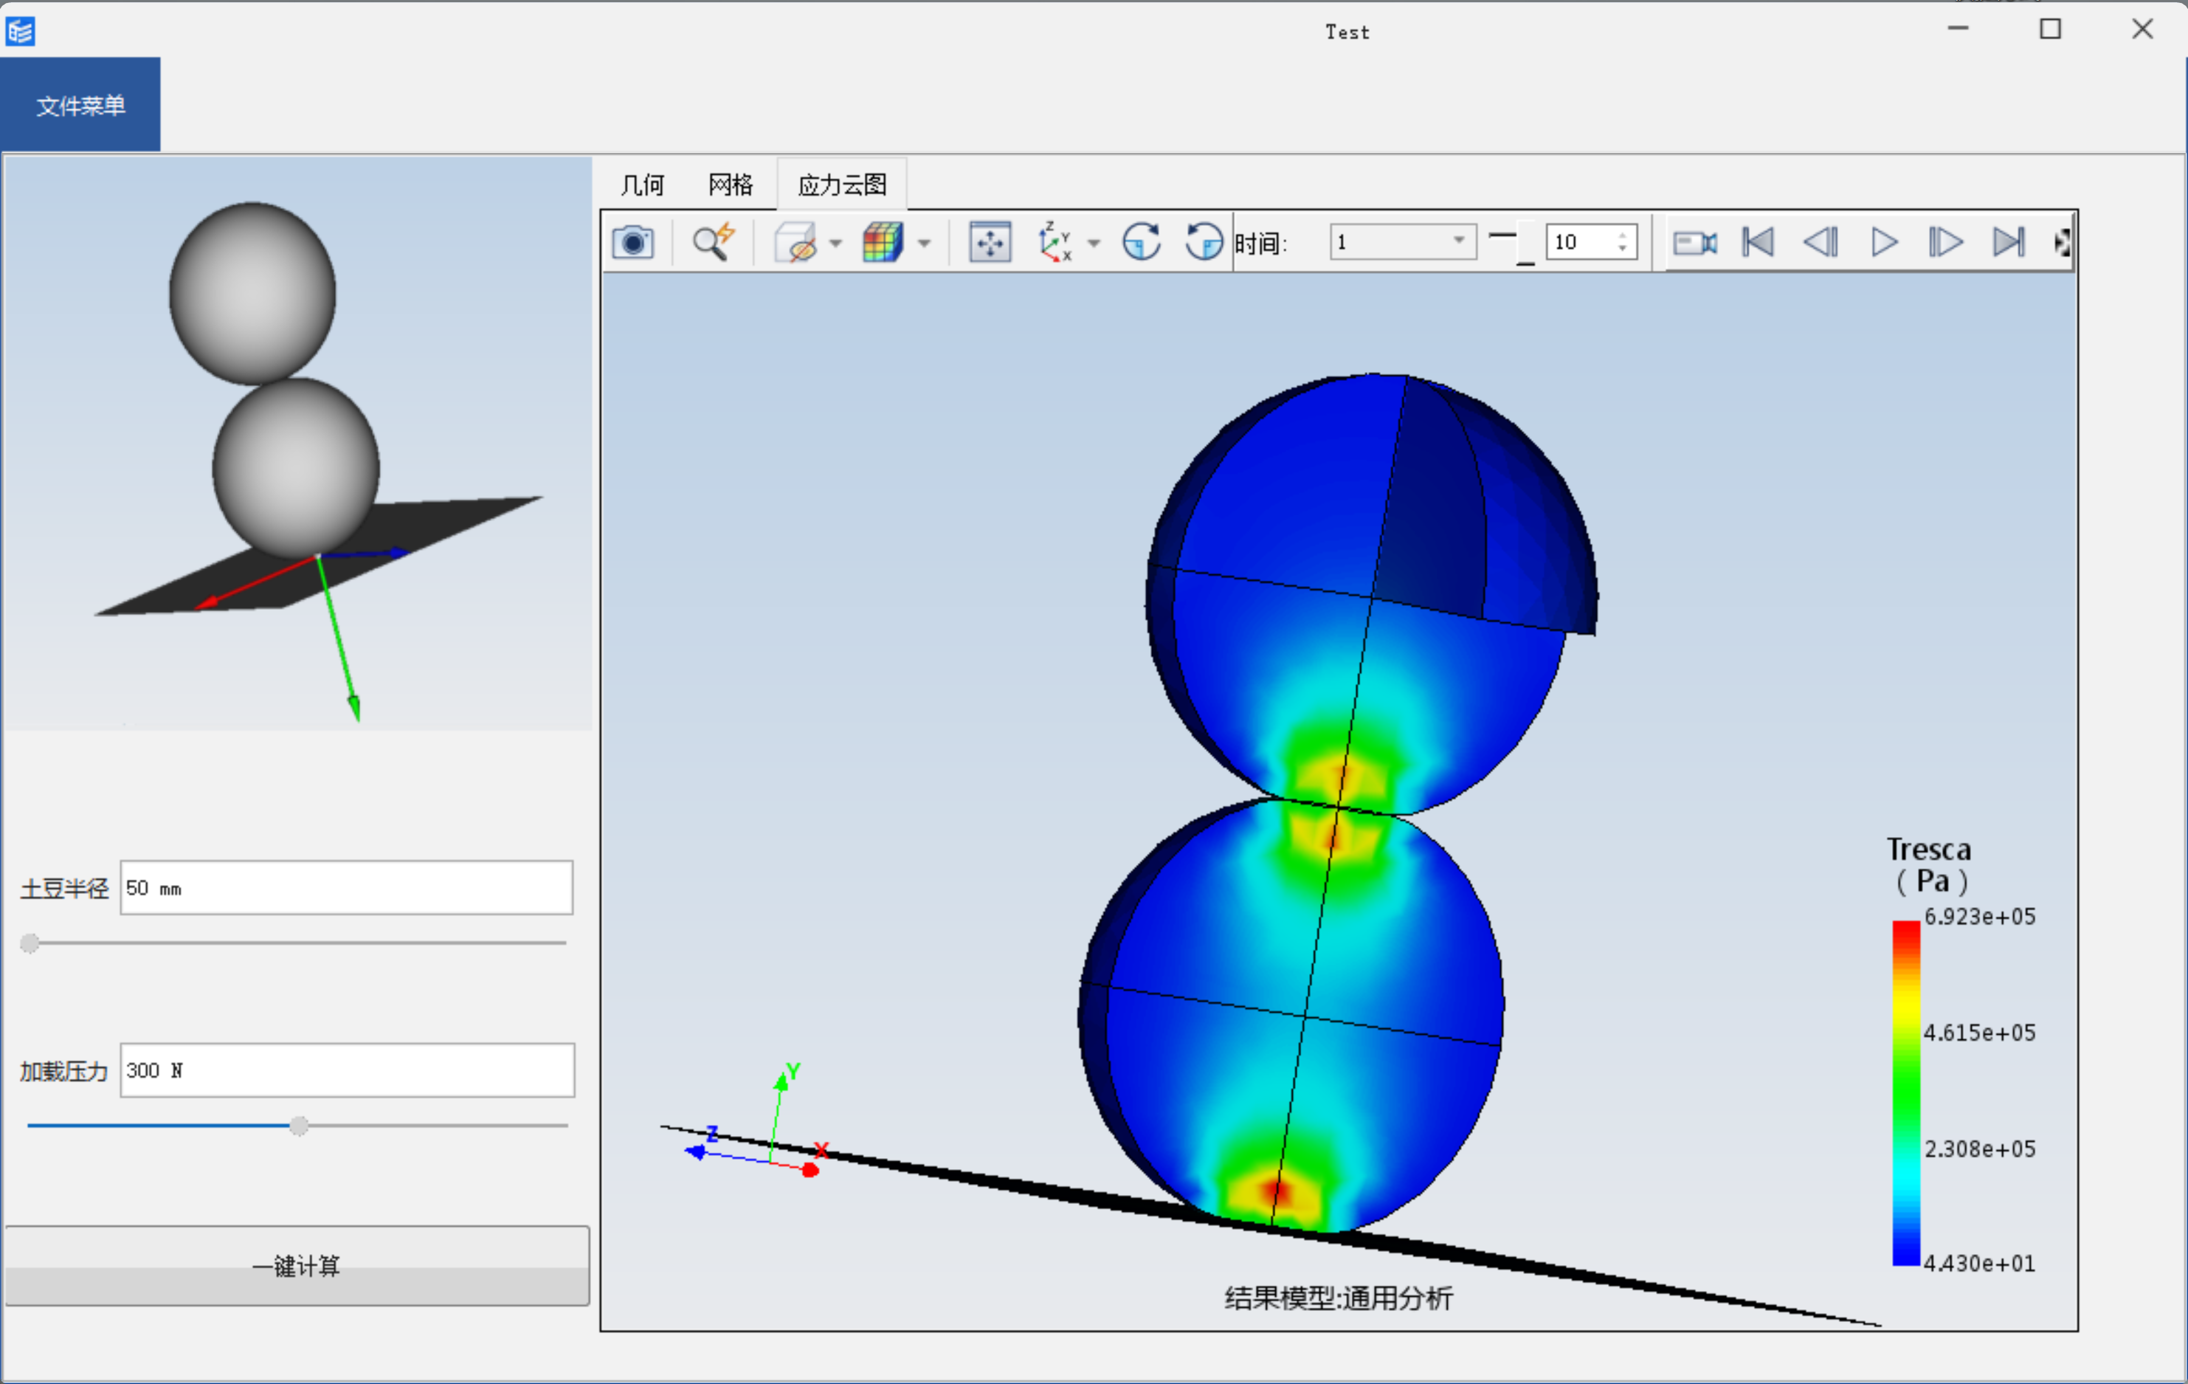Click the colored mesh cube display icon
The height and width of the screenshot is (1384, 2188).
(883, 243)
